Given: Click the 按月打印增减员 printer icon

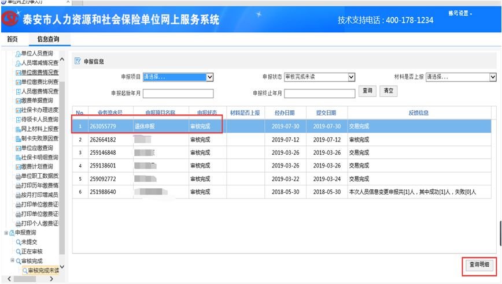Looking at the screenshot, I should tap(18, 195).
